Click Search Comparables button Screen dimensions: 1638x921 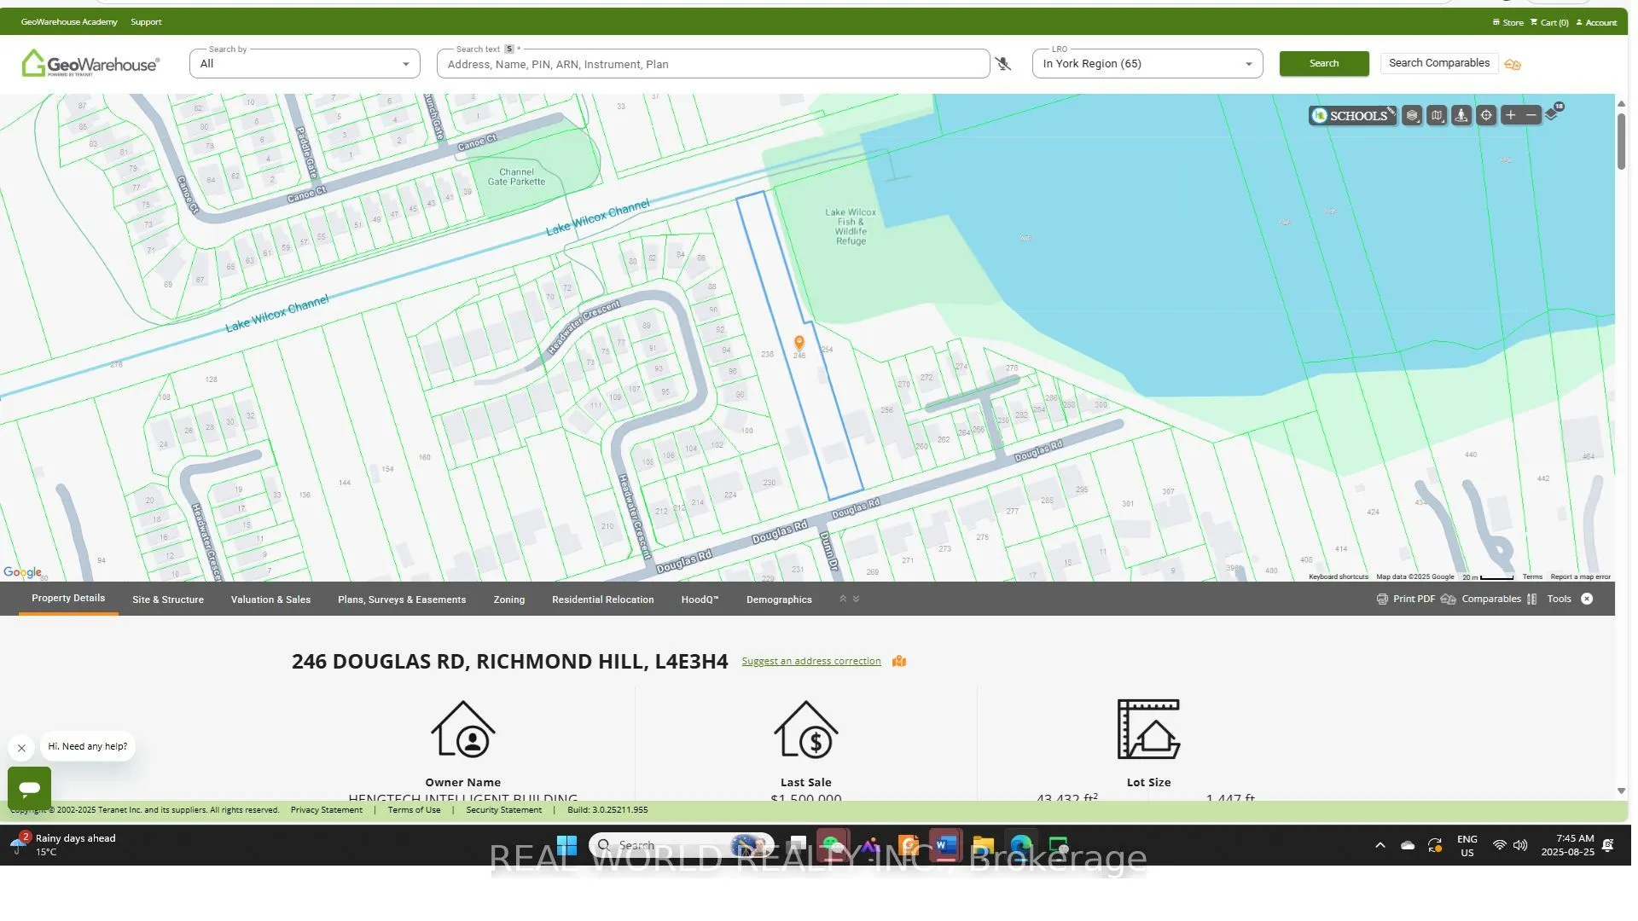(x=1439, y=63)
